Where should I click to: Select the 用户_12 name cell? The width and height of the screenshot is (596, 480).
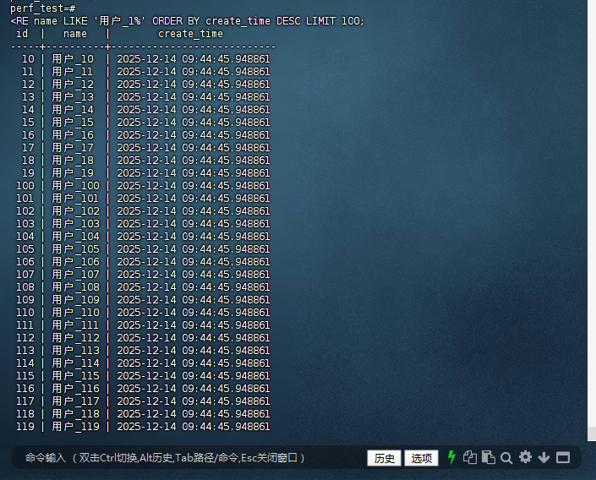tap(73, 84)
